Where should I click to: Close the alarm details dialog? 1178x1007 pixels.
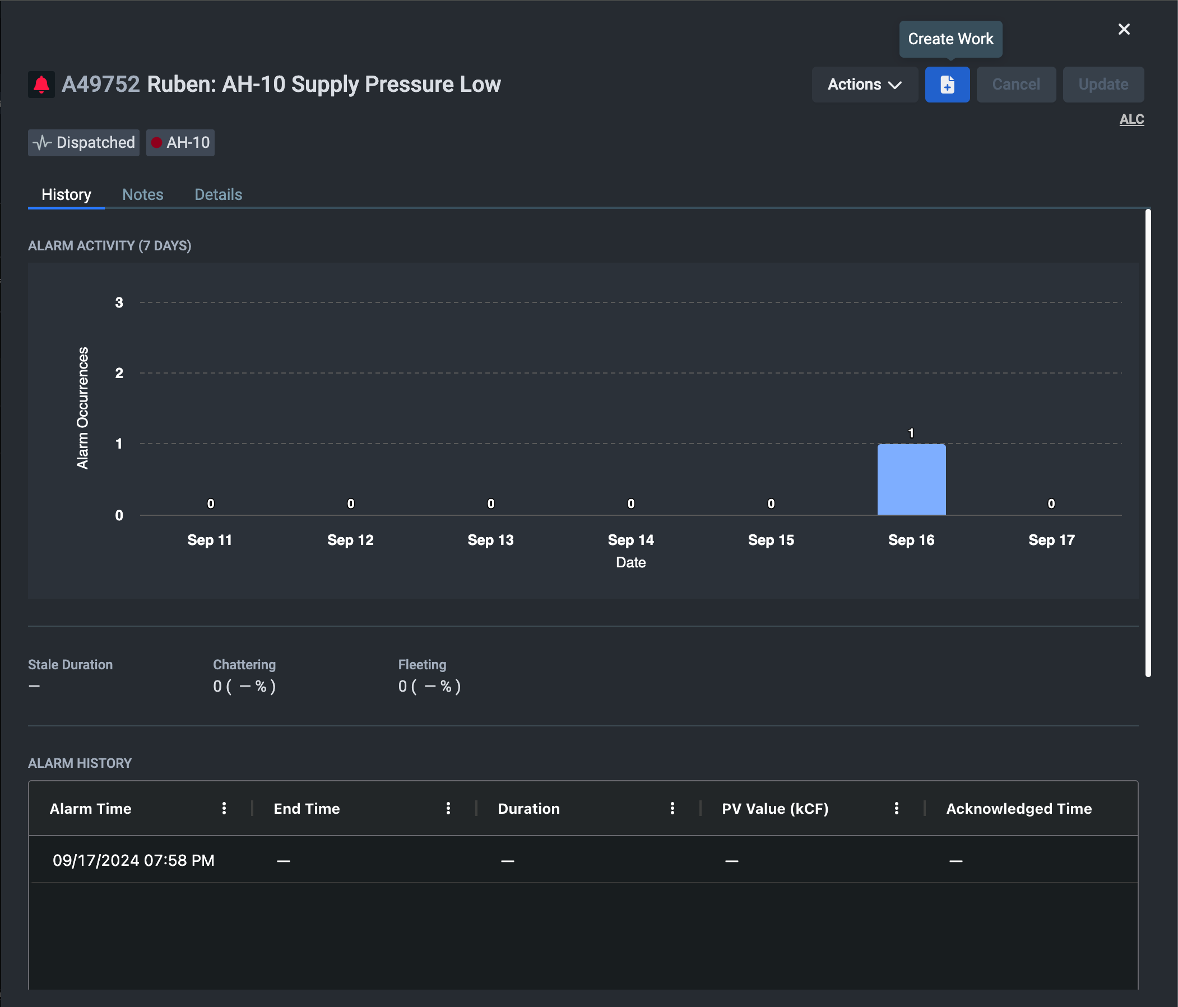pyautogui.click(x=1124, y=30)
